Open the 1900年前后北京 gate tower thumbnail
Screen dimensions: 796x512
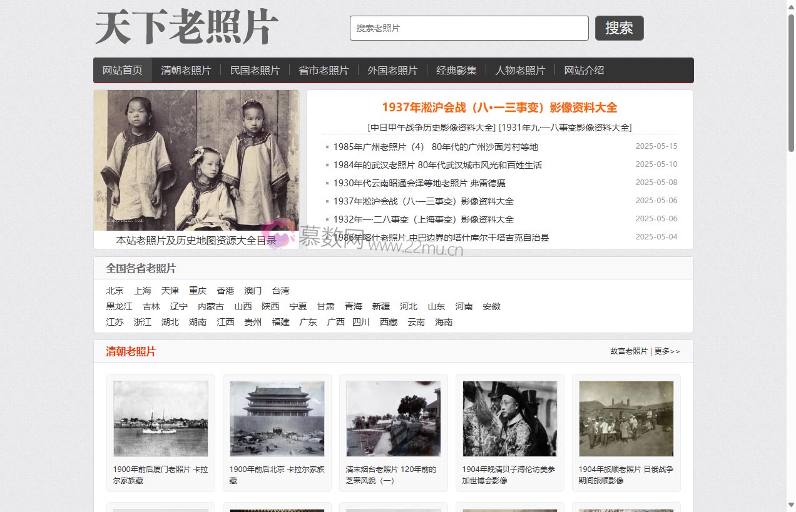[x=277, y=418]
